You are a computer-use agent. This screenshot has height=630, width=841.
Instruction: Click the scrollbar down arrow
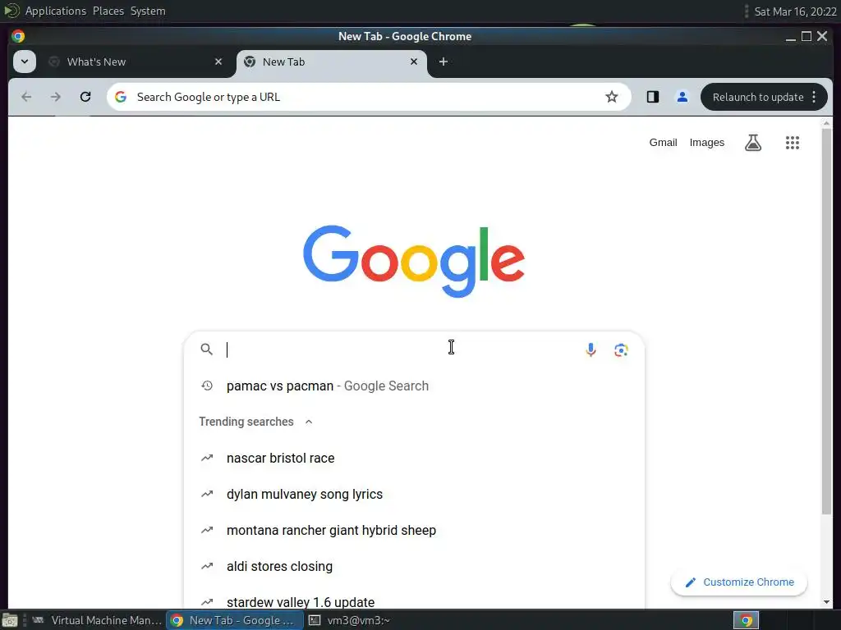(826, 602)
